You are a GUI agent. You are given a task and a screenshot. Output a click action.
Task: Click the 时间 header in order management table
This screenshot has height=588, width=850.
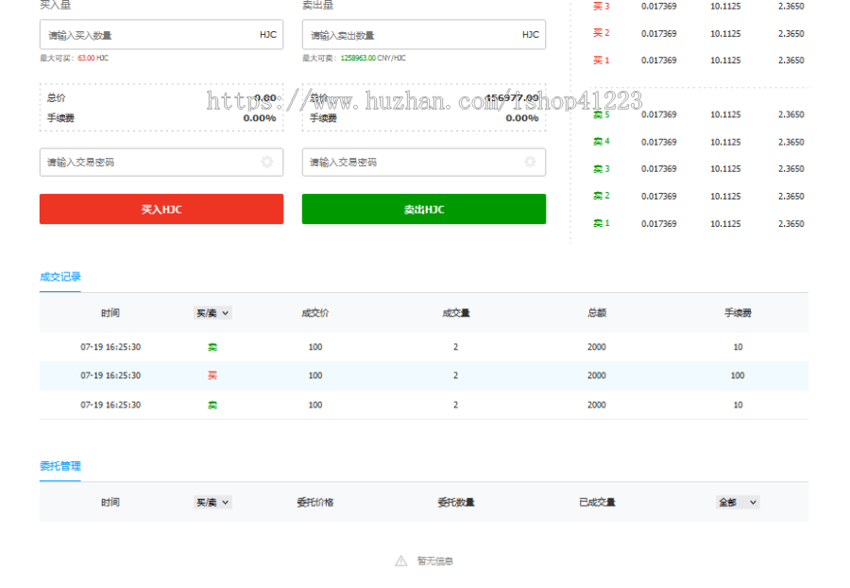[110, 502]
